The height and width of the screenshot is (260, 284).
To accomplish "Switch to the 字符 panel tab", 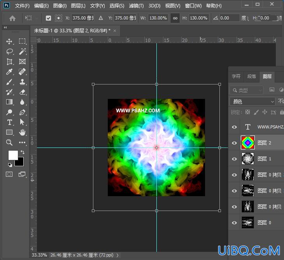I will (x=236, y=76).
